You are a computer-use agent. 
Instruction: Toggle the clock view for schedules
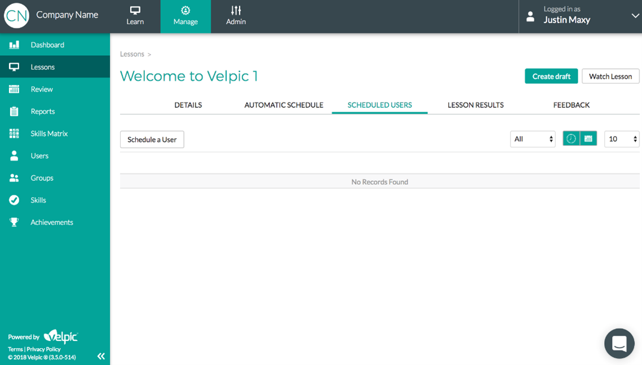[x=572, y=138]
